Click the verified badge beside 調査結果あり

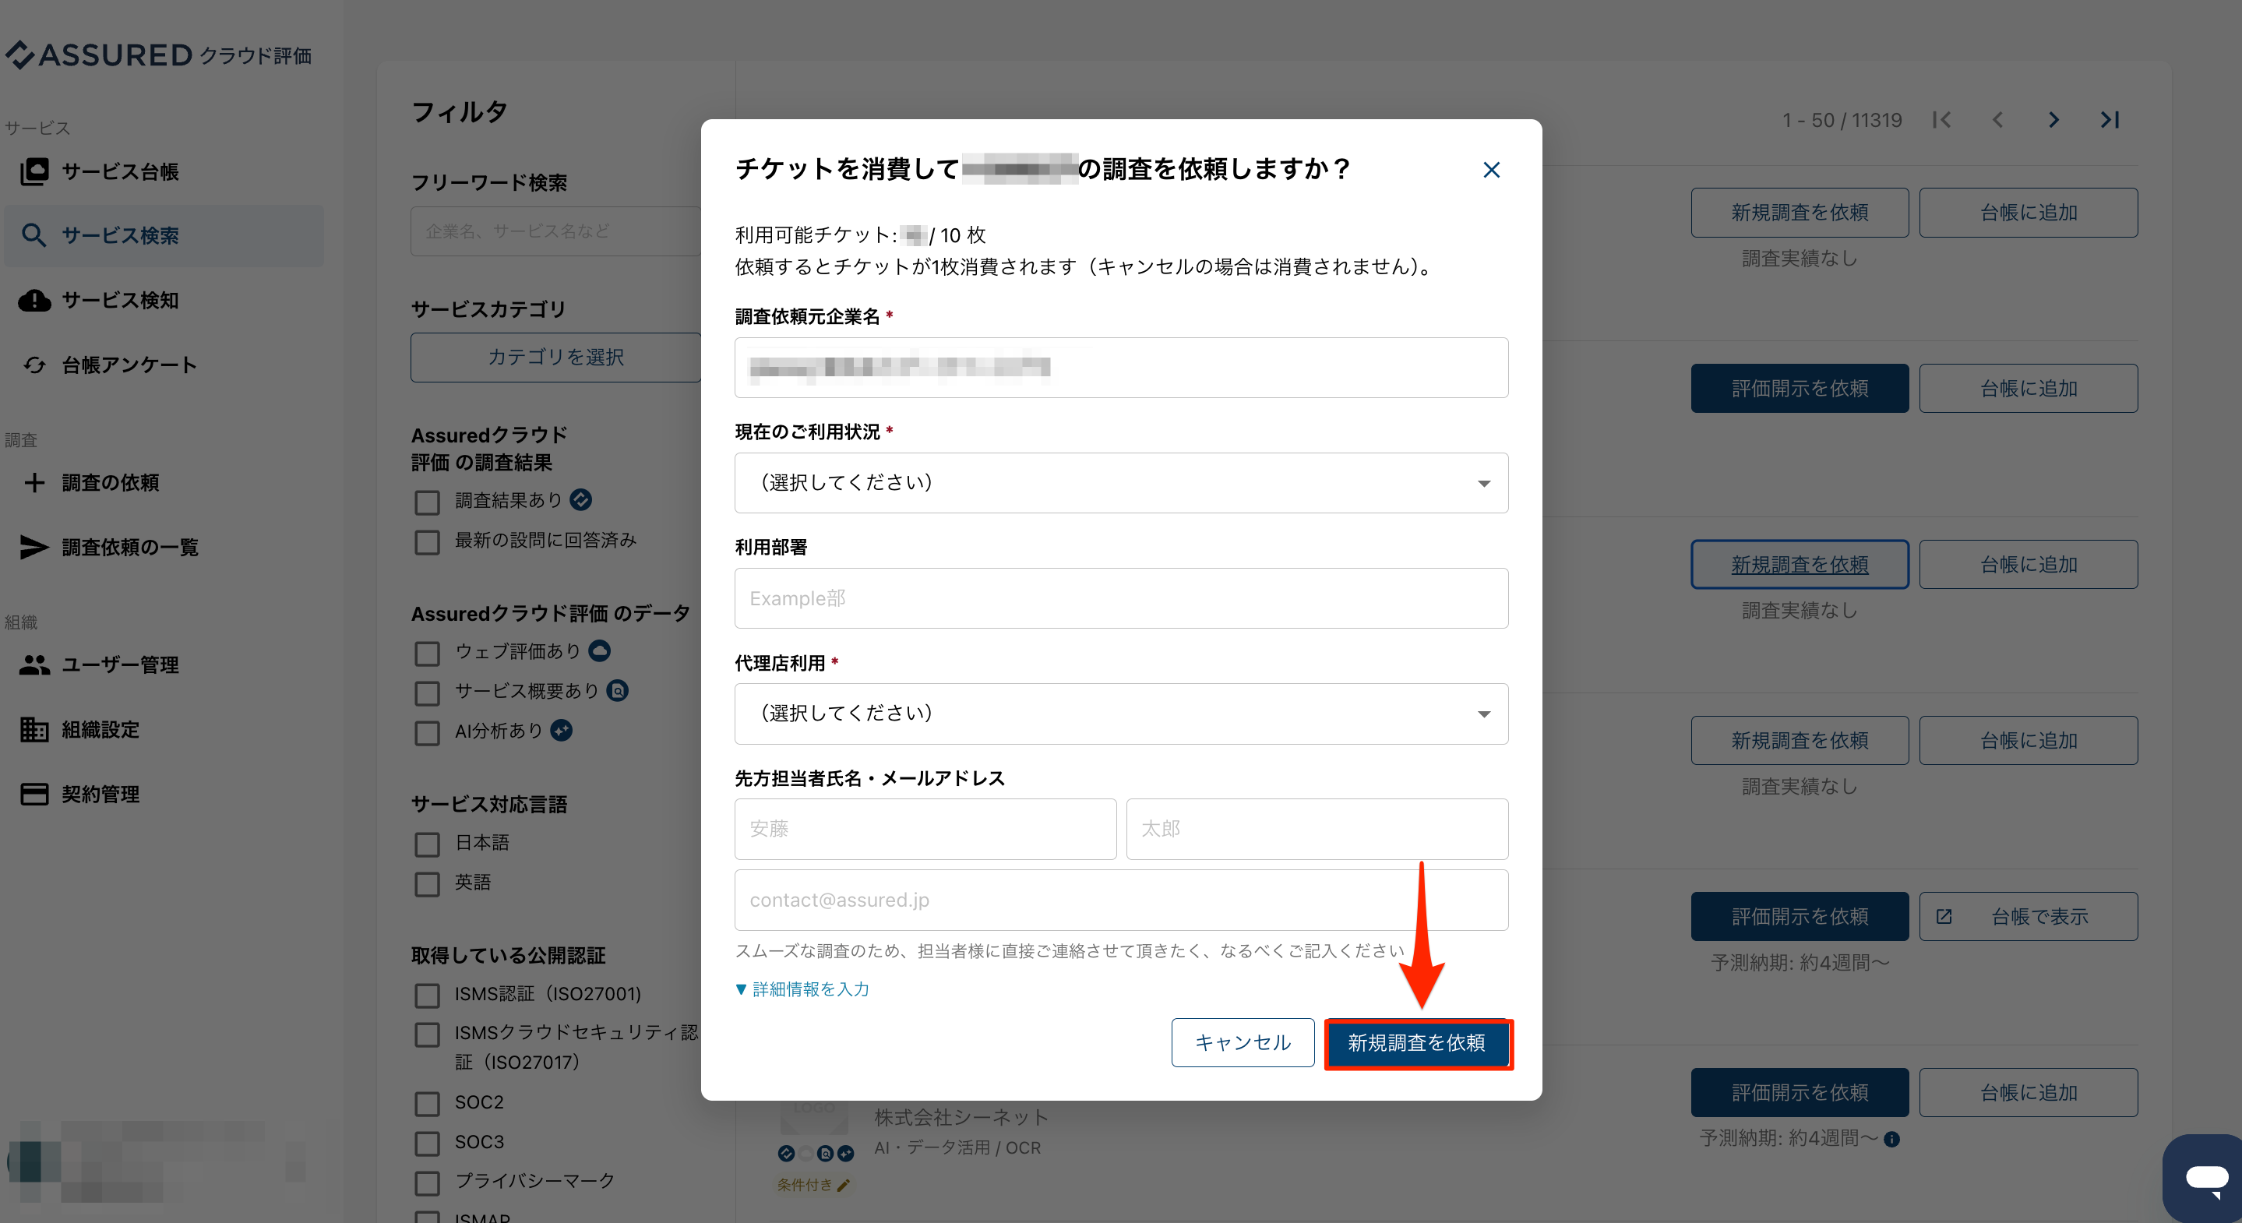tap(580, 499)
